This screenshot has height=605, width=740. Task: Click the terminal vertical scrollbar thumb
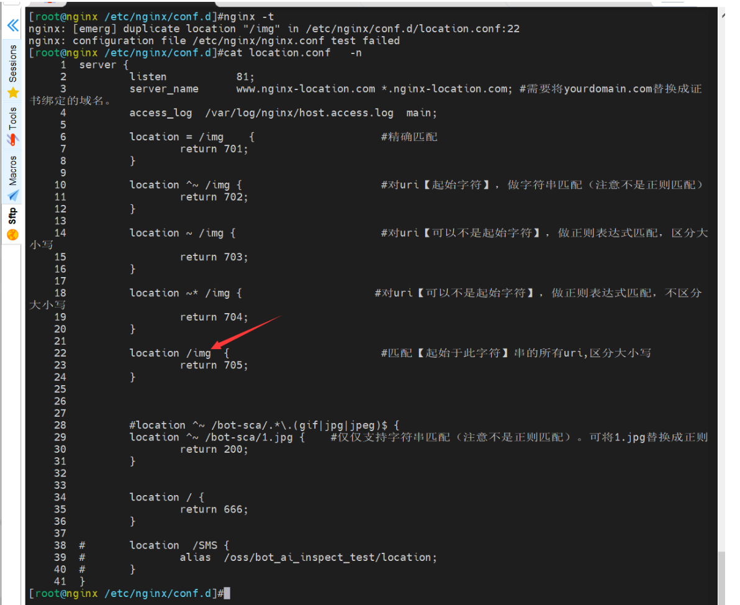(x=721, y=577)
